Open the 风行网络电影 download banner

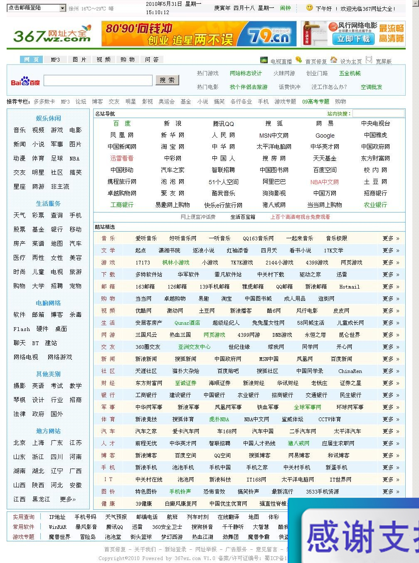pos(353,34)
